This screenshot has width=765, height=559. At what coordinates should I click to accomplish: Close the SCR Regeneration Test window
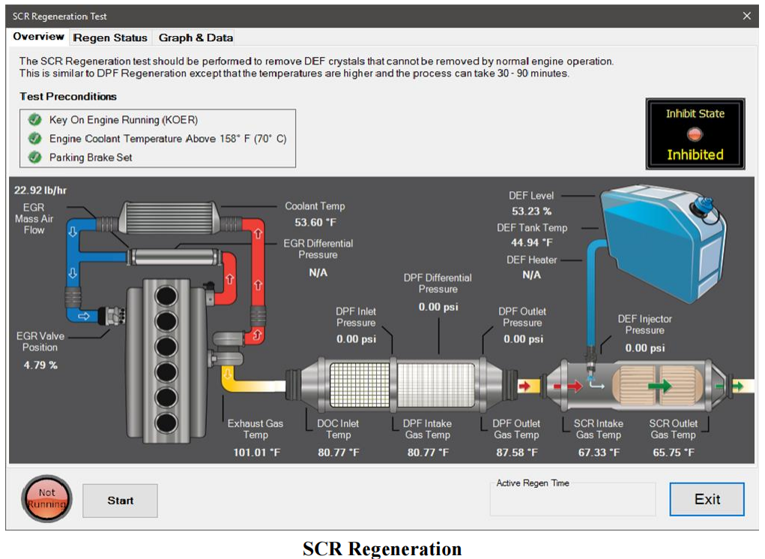click(746, 16)
